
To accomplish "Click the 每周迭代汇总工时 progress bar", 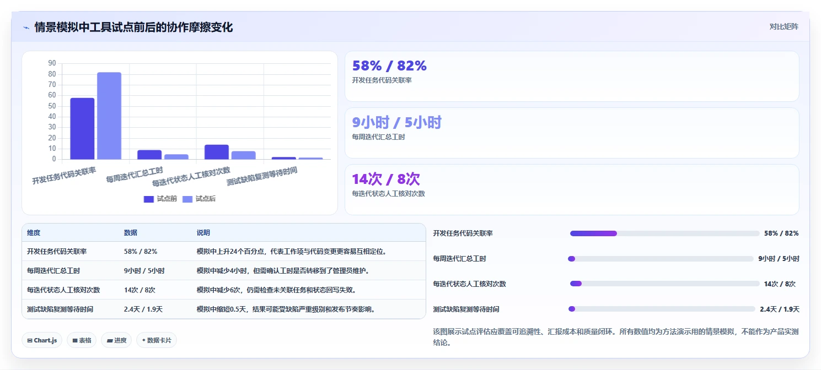I will pos(661,259).
